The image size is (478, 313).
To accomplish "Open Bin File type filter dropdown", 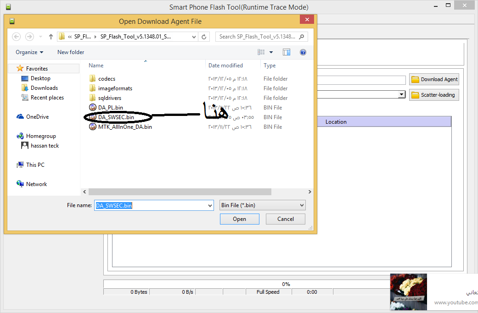I will [x=263, y=205].
